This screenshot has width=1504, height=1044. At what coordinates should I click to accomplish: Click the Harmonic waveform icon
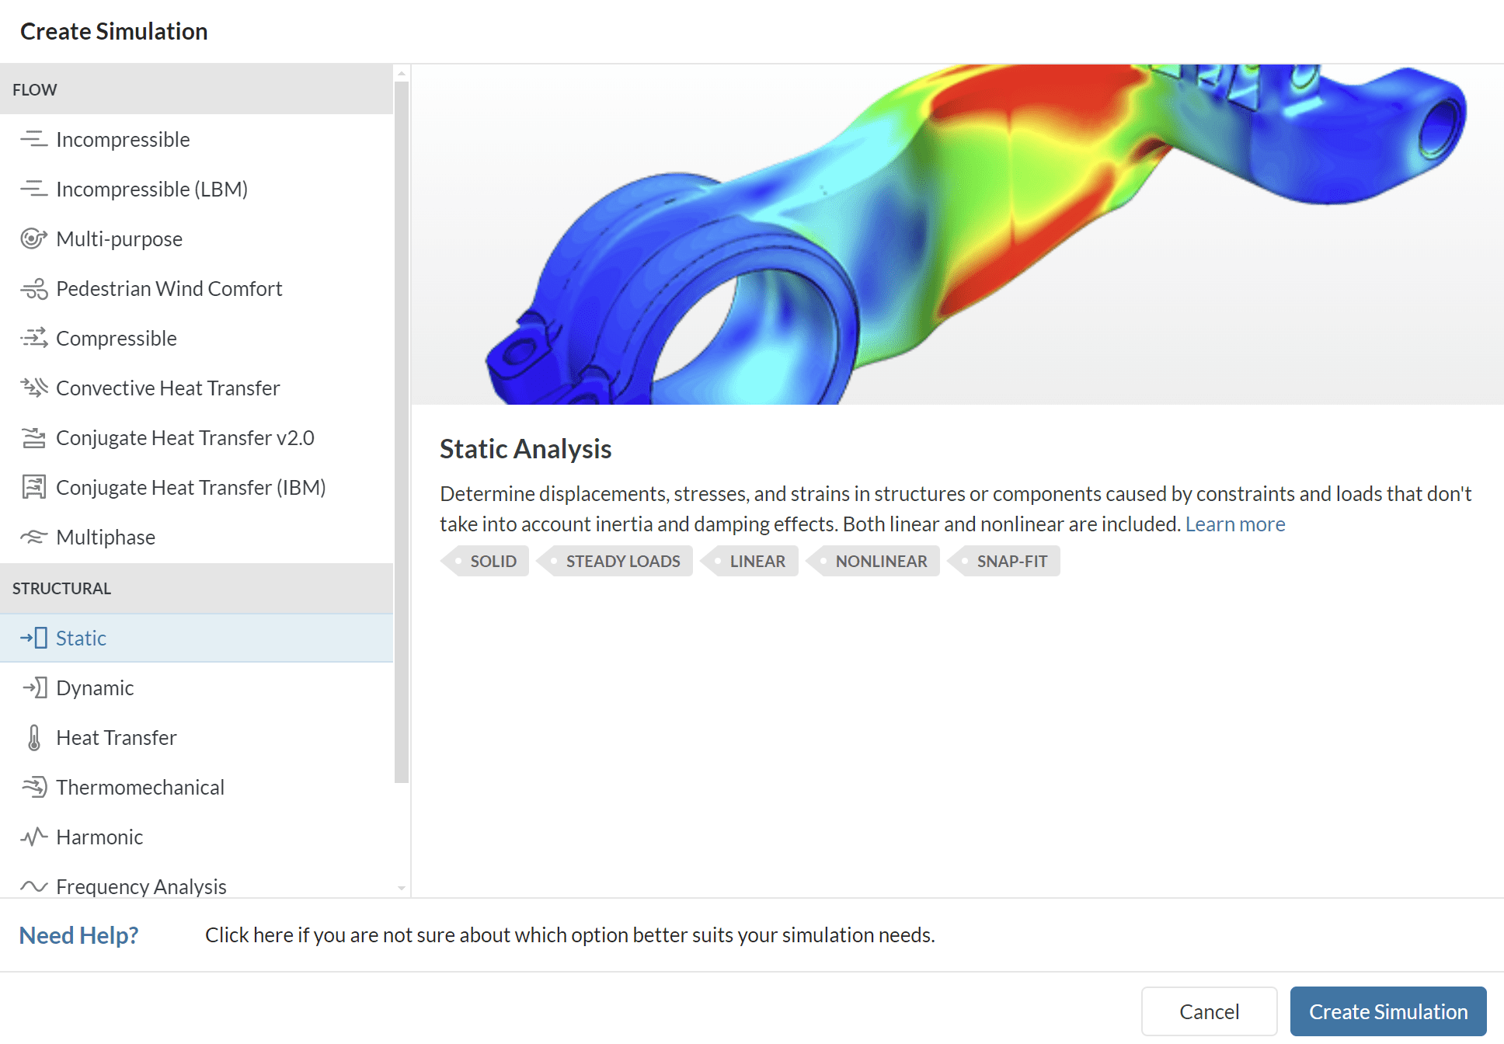(x=33, y=837)
